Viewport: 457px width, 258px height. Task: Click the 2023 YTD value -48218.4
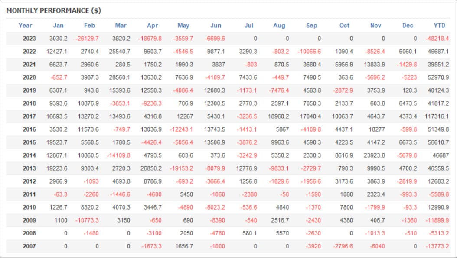point(437,39)
